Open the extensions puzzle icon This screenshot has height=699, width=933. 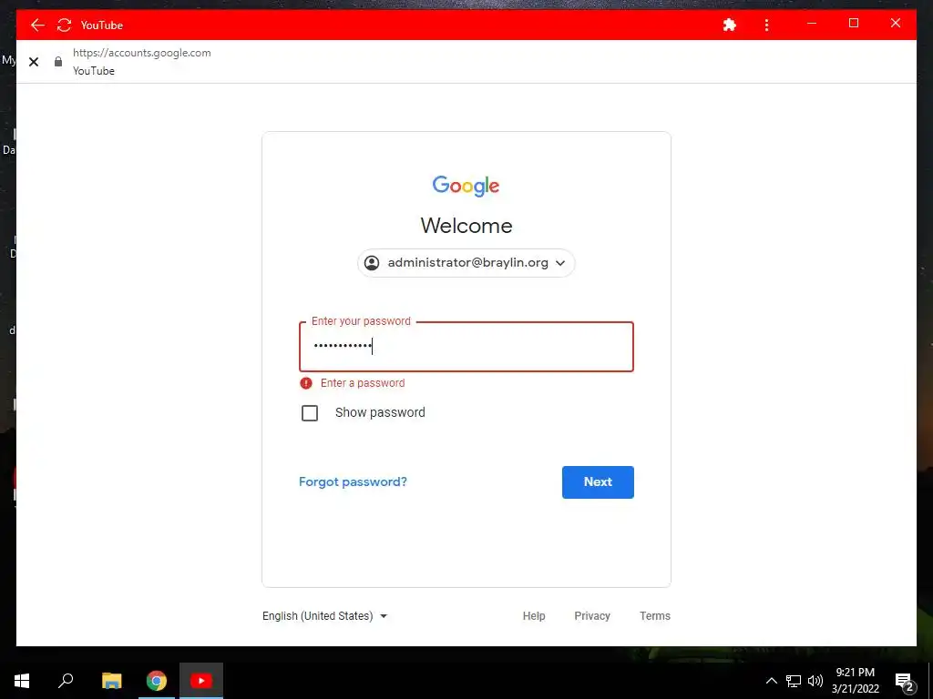(730, 25)
